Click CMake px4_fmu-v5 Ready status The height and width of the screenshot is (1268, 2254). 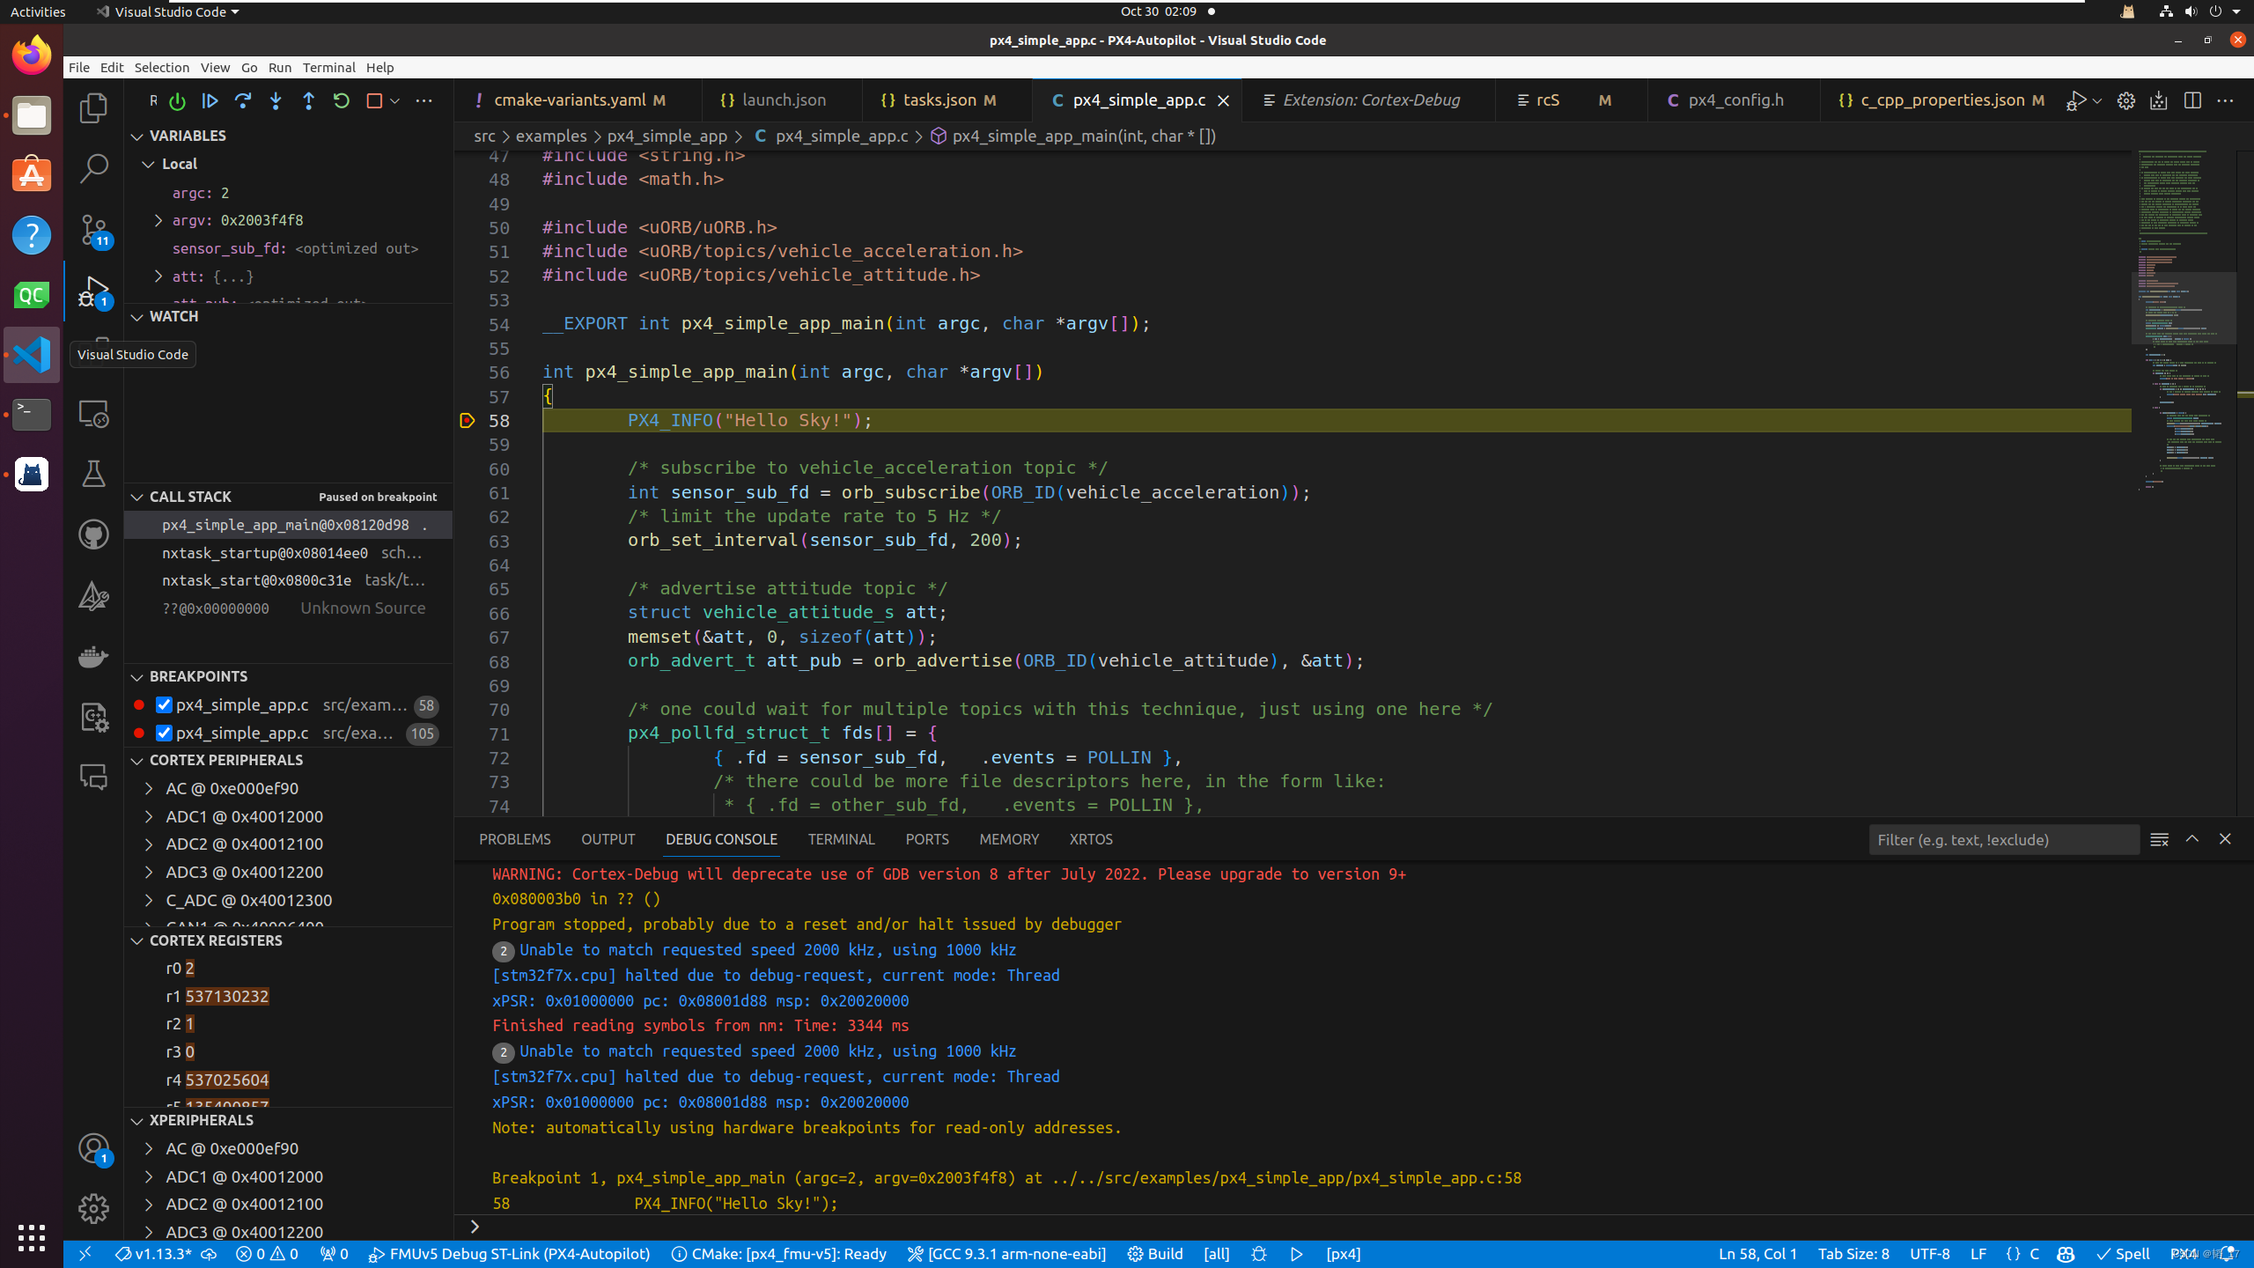(x=778, y=1254)
